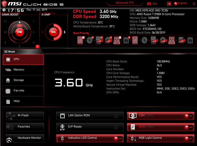Screen dimensions: 197x146
Task: Select the last legacy network boot icon
Action: pyautogui.click(x=190, y=40)
